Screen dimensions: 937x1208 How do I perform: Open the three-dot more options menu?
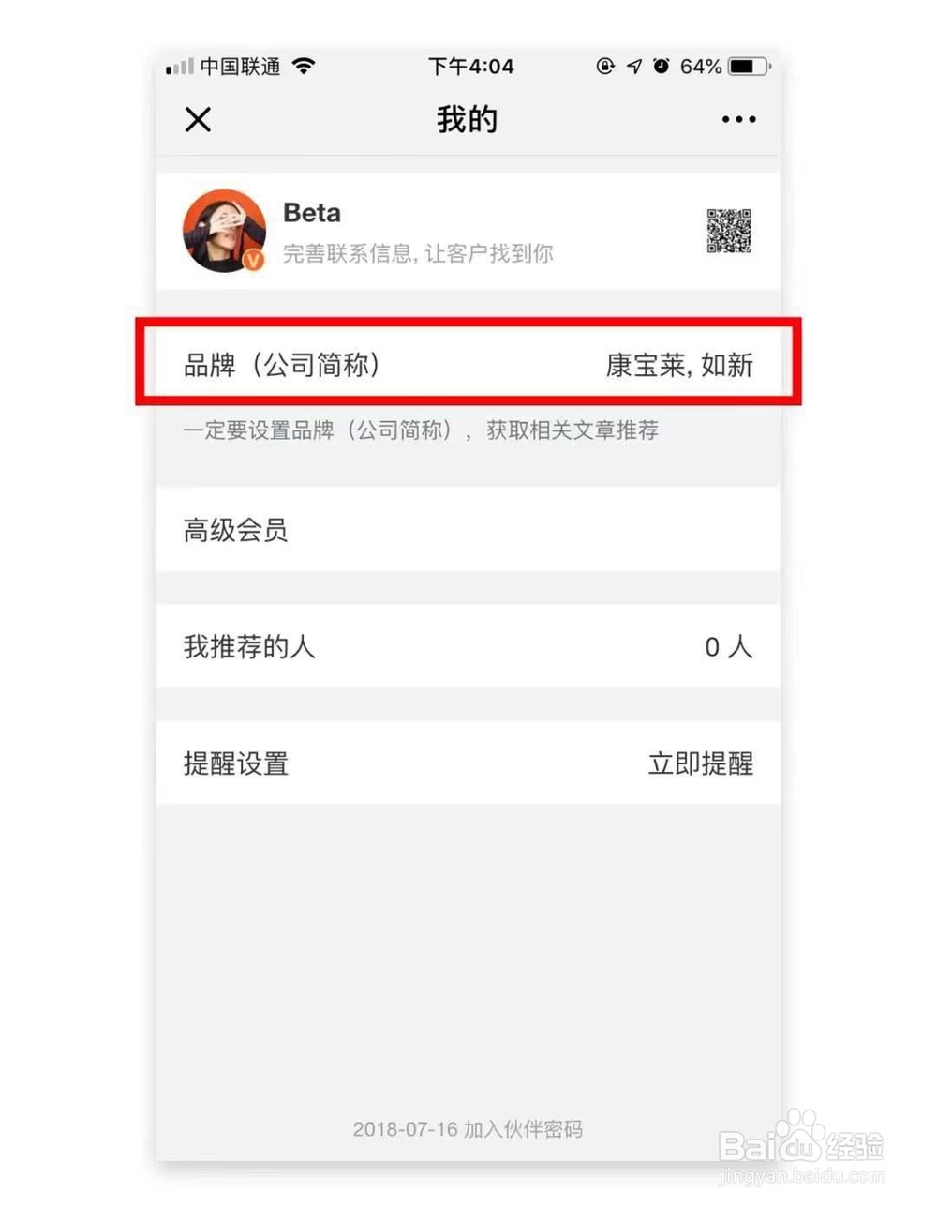(738, 120)
